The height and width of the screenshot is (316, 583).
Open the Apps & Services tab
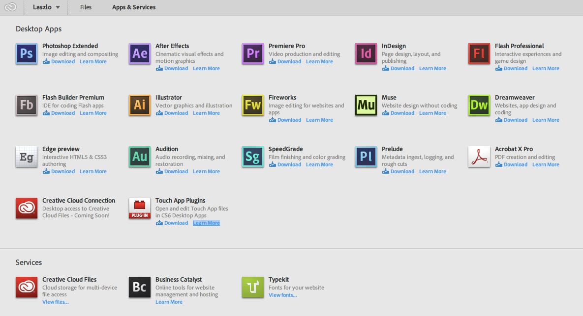134,7
